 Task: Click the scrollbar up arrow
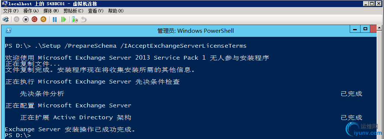coord(380,28)
